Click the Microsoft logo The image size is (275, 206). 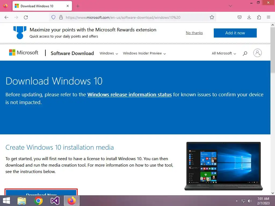click(x=24, y=53)
